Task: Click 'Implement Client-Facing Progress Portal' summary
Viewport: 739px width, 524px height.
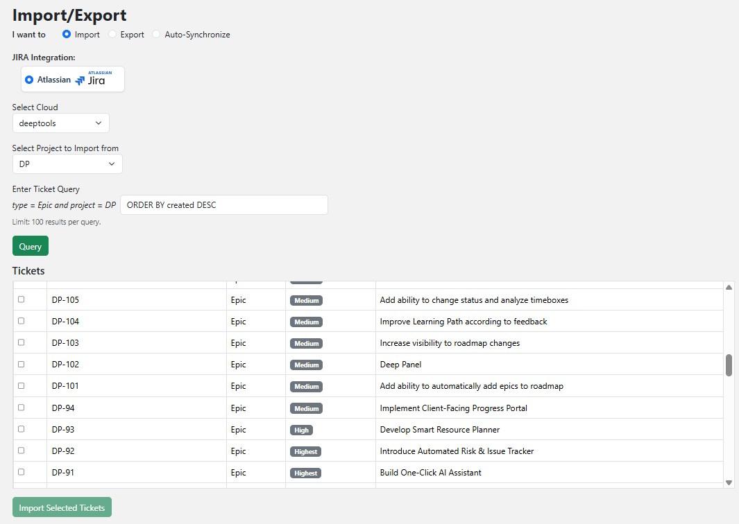Action: [453, 408]
